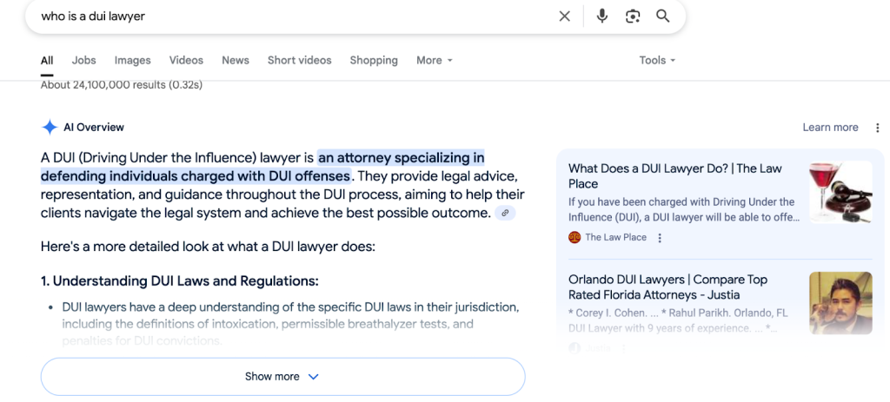Screen dimensions: 890x402
Task: Click the source link chip after the summary
Action: click(x=505, y=214)
